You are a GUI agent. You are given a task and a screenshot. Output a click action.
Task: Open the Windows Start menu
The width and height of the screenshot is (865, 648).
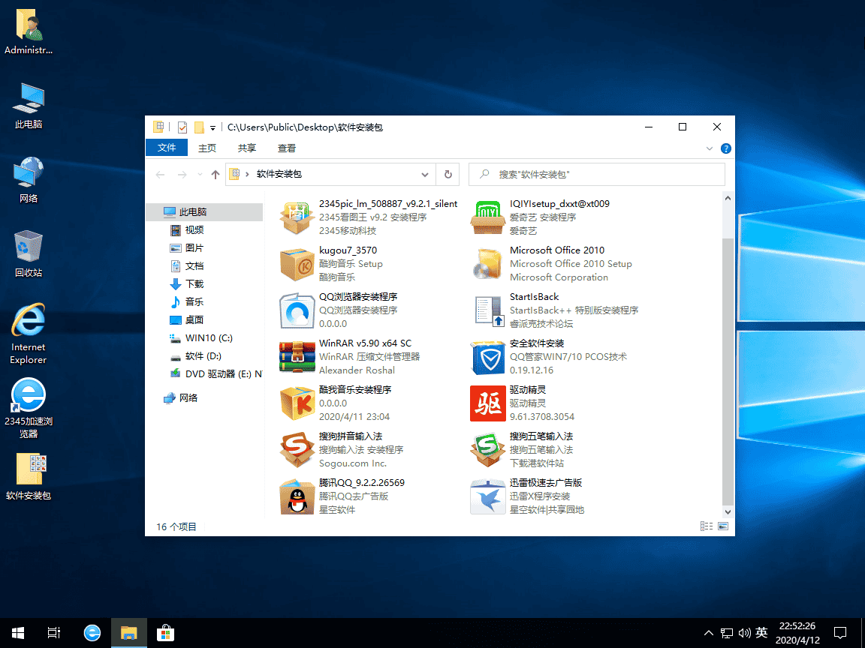tap(18, 632)
